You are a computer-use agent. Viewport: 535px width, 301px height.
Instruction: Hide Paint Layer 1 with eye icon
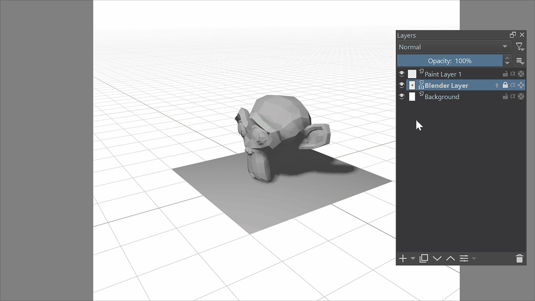(402, 74)
